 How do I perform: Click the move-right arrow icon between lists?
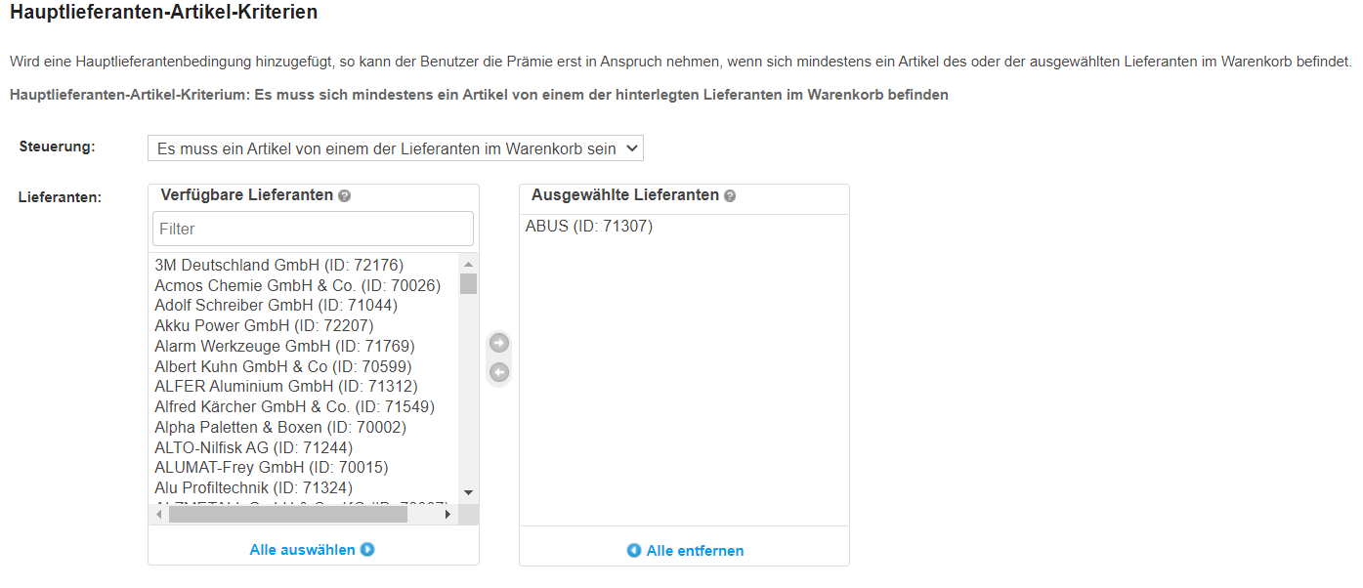click(499, 344)
